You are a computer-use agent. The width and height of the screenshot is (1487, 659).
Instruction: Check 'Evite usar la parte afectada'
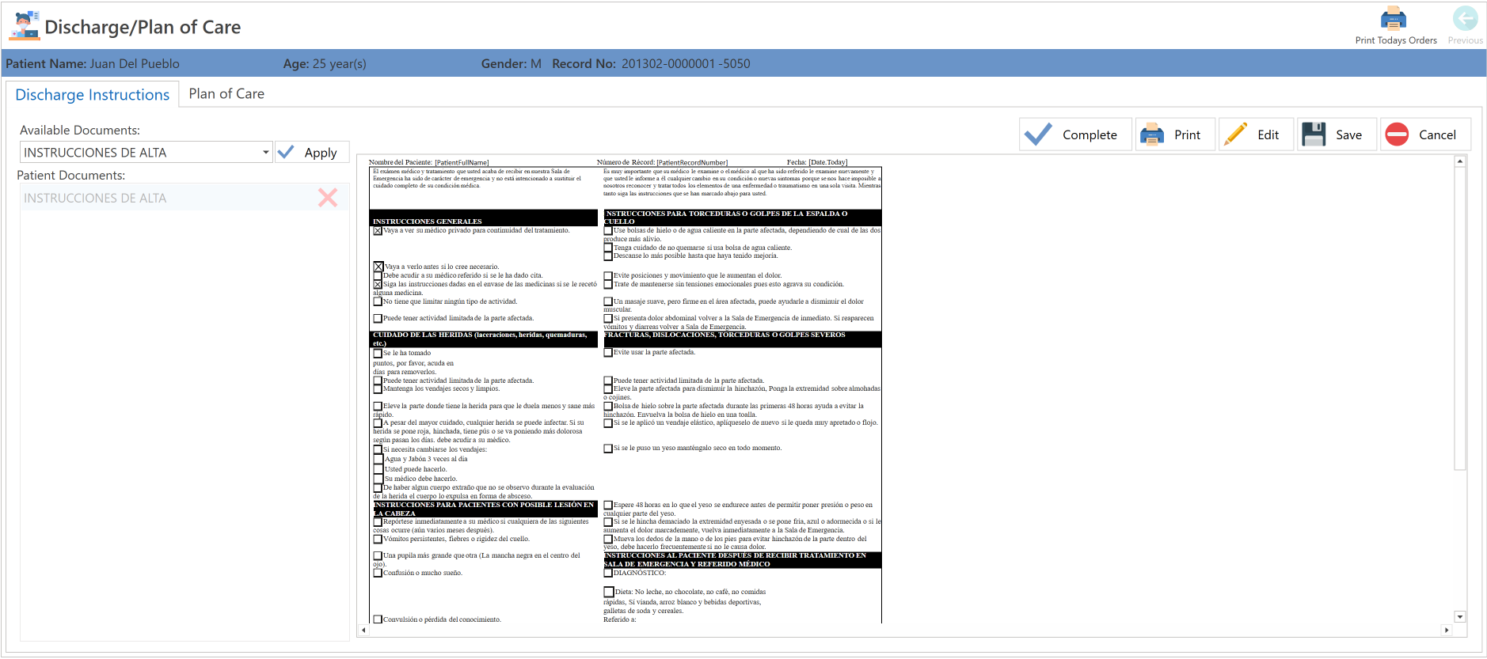[x=608, y=353]
